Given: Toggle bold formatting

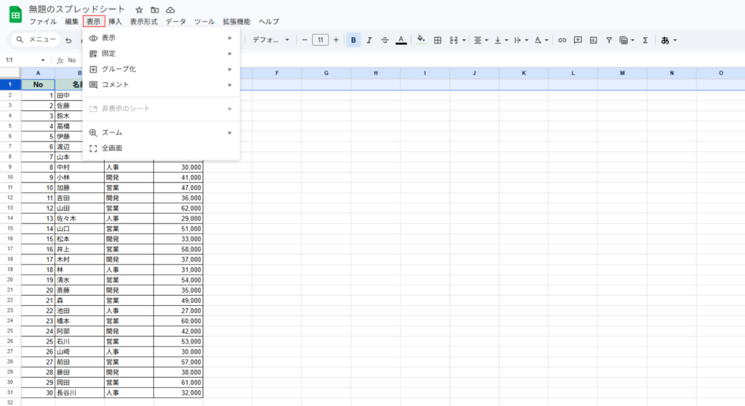Looking at the screenshot, I should 354,40.
